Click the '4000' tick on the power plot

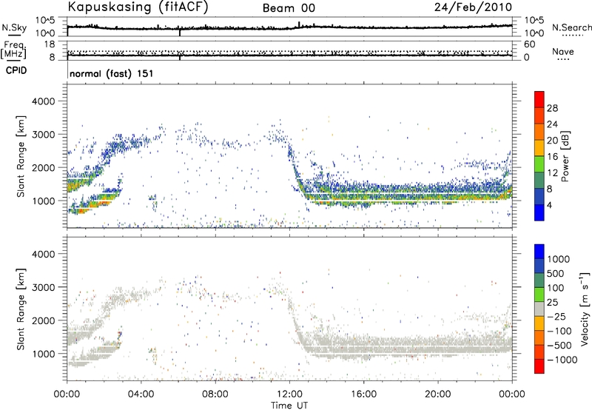pyautogui.click(x=44, y=101)
